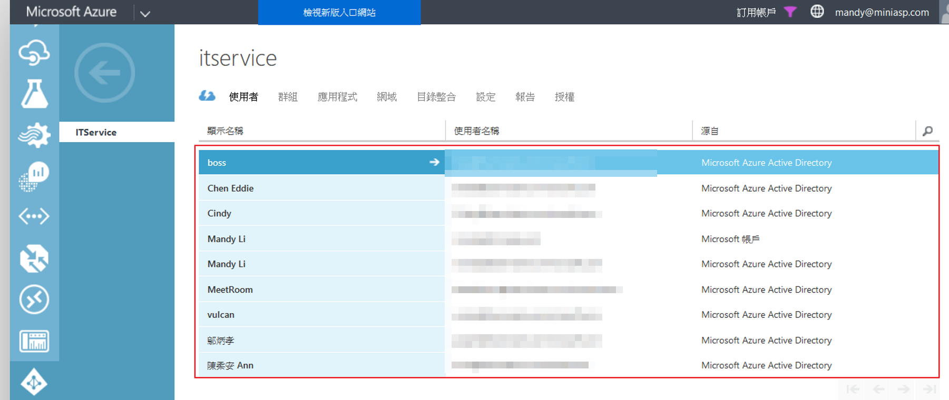949x400 pixels.
Task: Select ITService in the left directory list
Action: coord(117,132)
